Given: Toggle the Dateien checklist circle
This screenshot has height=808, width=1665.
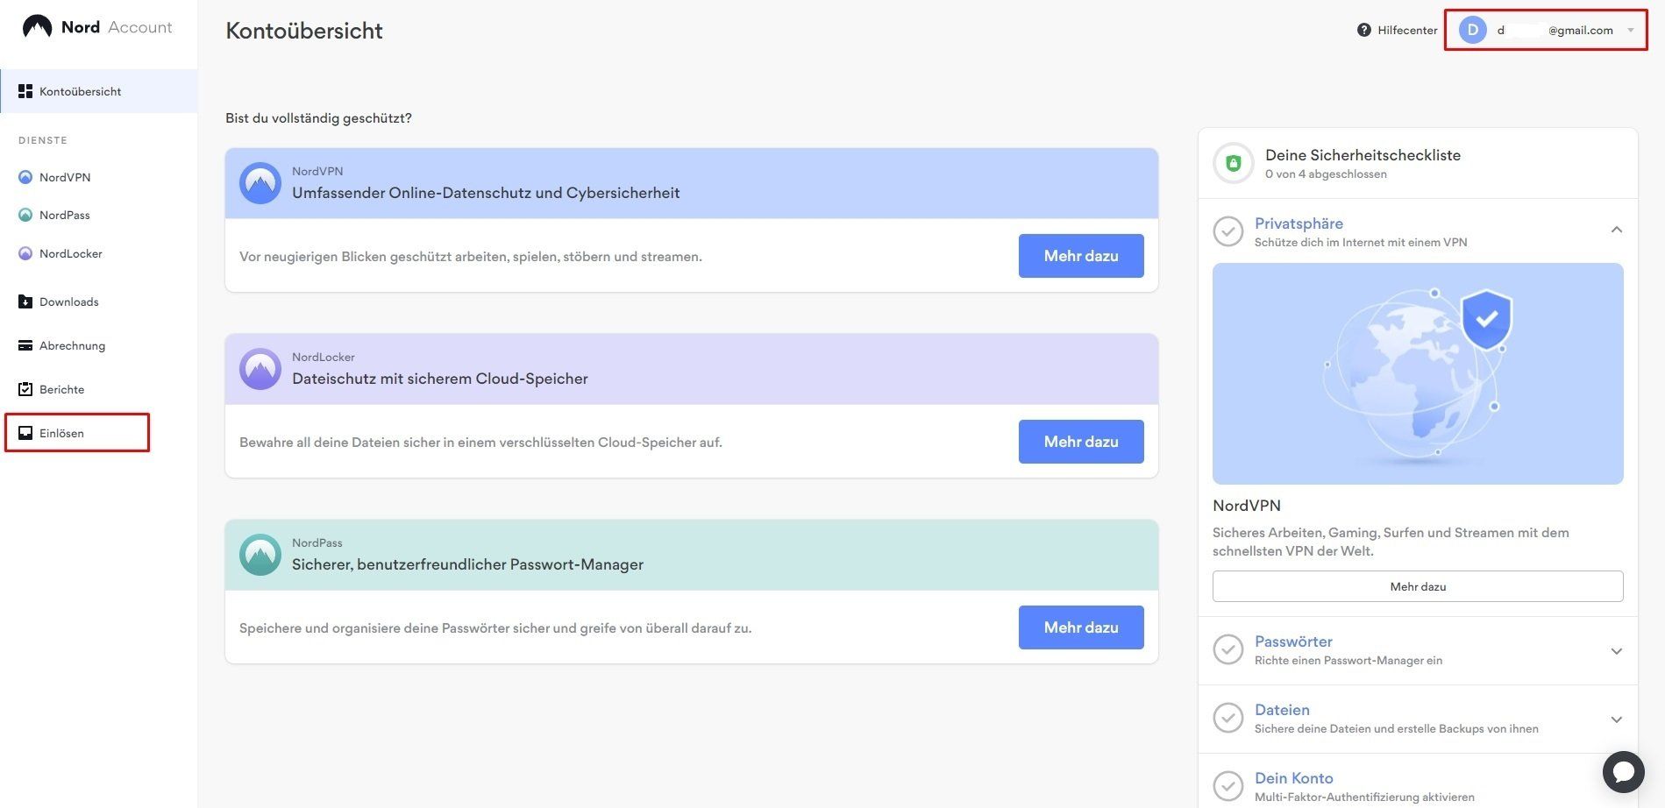Looking at the screenshot, I should tap(1227, 718).
